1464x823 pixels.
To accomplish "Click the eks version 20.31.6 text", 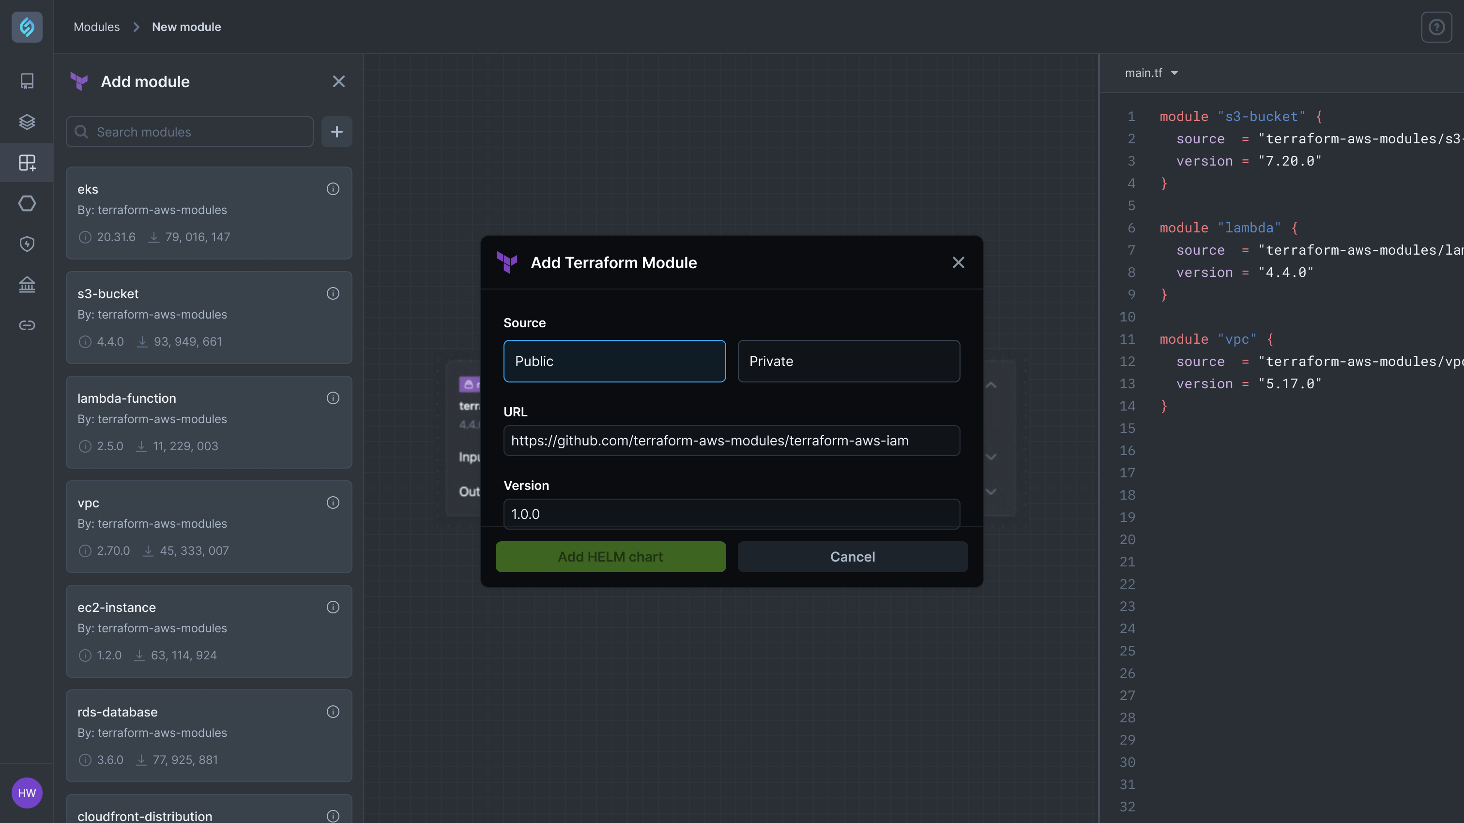I will point(116,237).
